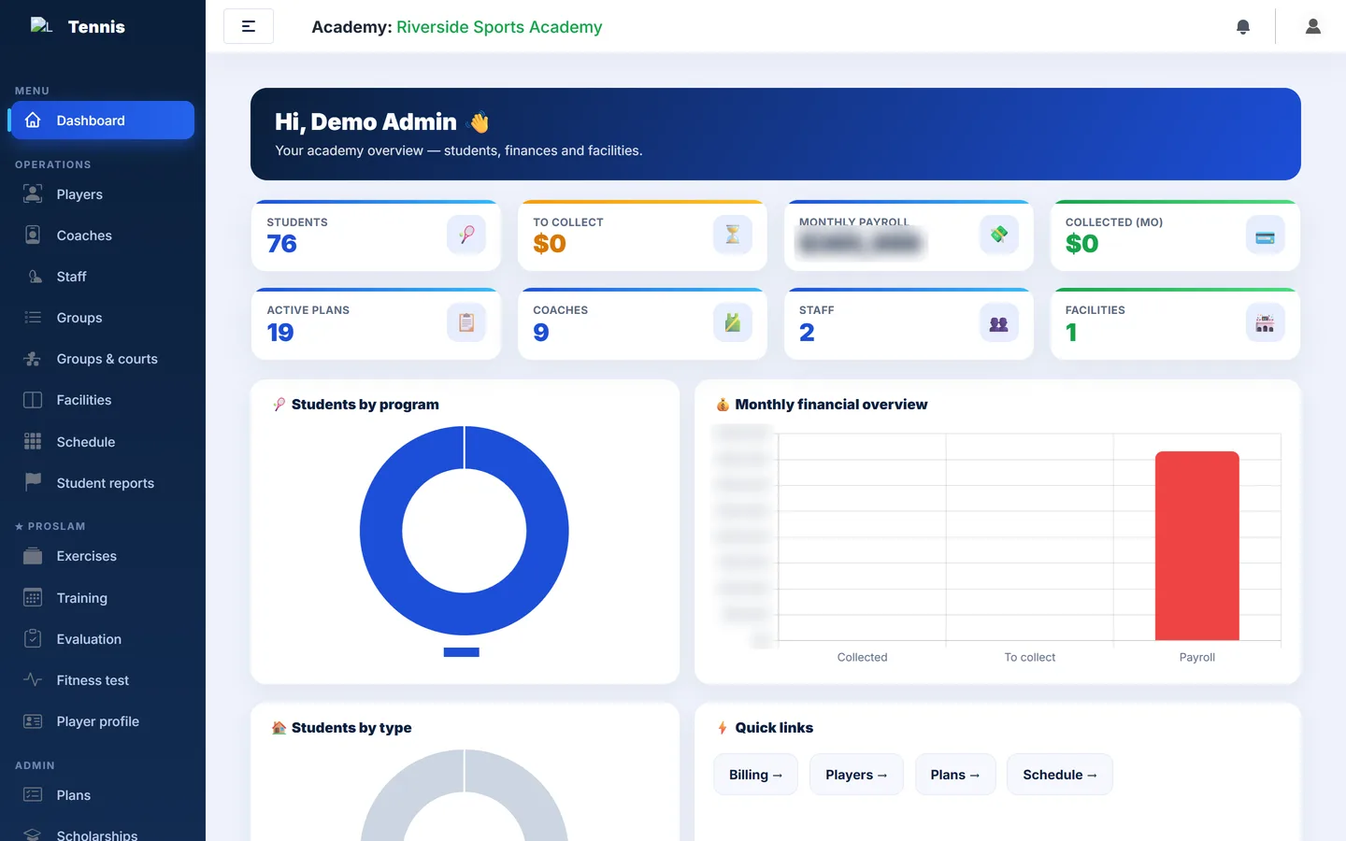
Task: Open Plans under Admin
Action: coord(102,795)
